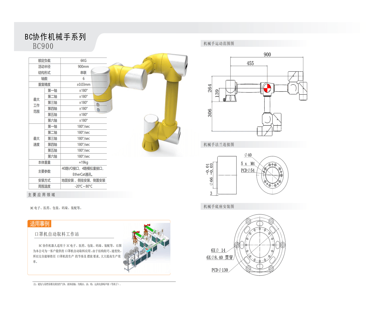Click the "455" dimension in range diagram

pyautogui.click(x=250, y=63)
